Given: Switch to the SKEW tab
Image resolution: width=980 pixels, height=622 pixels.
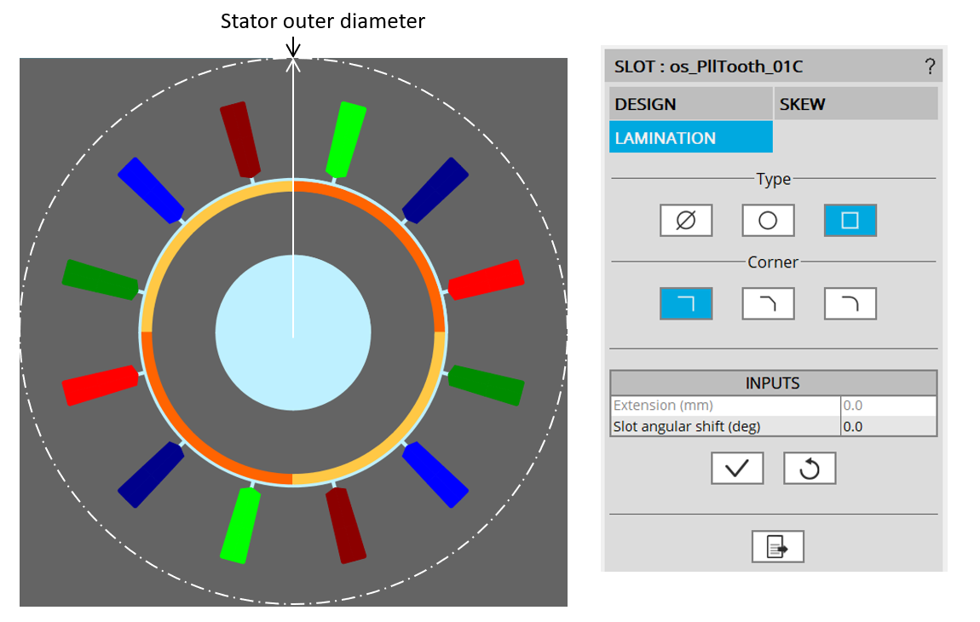Looking at the screenshot, I should point(856,104).
